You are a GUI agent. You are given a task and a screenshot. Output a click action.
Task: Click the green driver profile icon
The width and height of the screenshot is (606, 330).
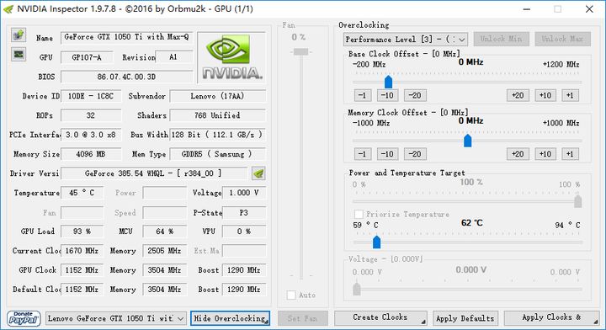(x=258, y=173)
